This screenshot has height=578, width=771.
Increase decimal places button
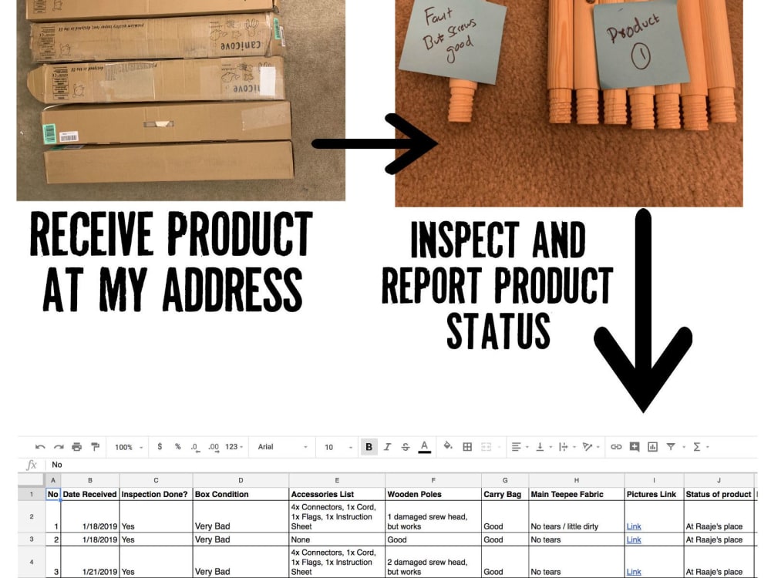(x=214, y=447)
